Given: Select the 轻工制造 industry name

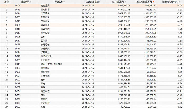Looking at the screenshot, I should [x=45, y=91].
